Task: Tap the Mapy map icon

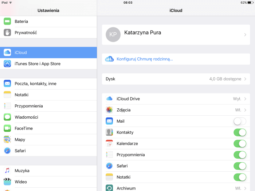Action: 7,139
